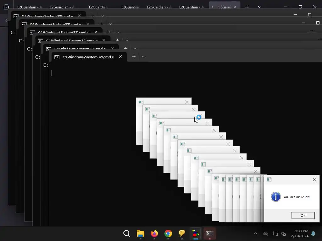The width and height of the screenshot is (322, 241).
Task: Close the 'You are an idiot!' dialog with its X
Action: click(314, 179)
